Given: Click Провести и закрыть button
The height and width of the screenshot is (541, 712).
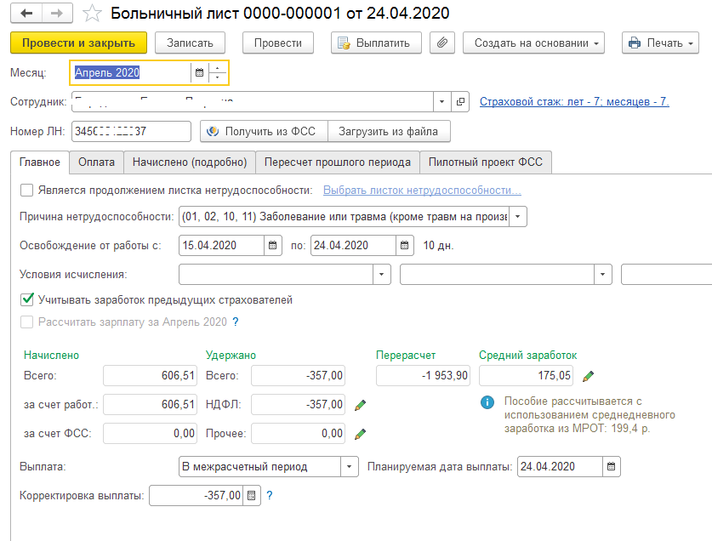Looking at the screenshot, I should [78, 43].
